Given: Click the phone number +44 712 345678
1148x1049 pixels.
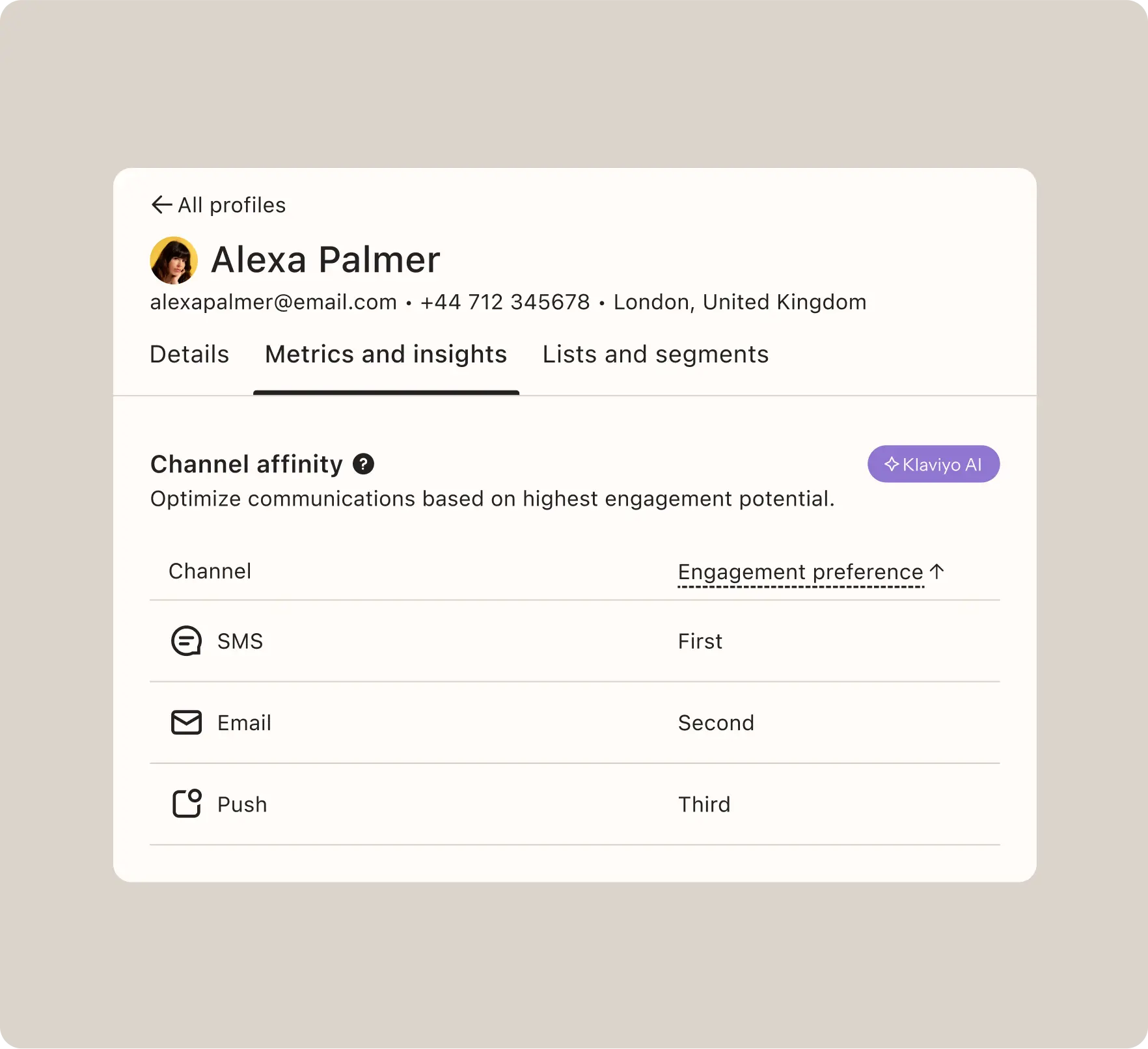Looking at the screenshot, I should click(x=505, y=302).
